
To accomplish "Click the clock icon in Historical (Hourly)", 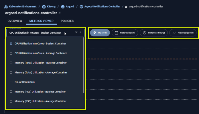I will point(144,33).
